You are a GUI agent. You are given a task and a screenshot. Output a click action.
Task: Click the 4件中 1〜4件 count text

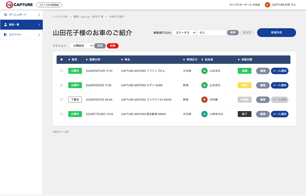[61, 132]
